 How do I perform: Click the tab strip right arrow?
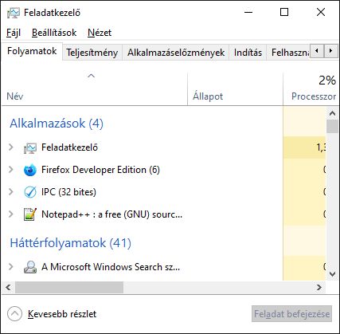coord(330,50)
